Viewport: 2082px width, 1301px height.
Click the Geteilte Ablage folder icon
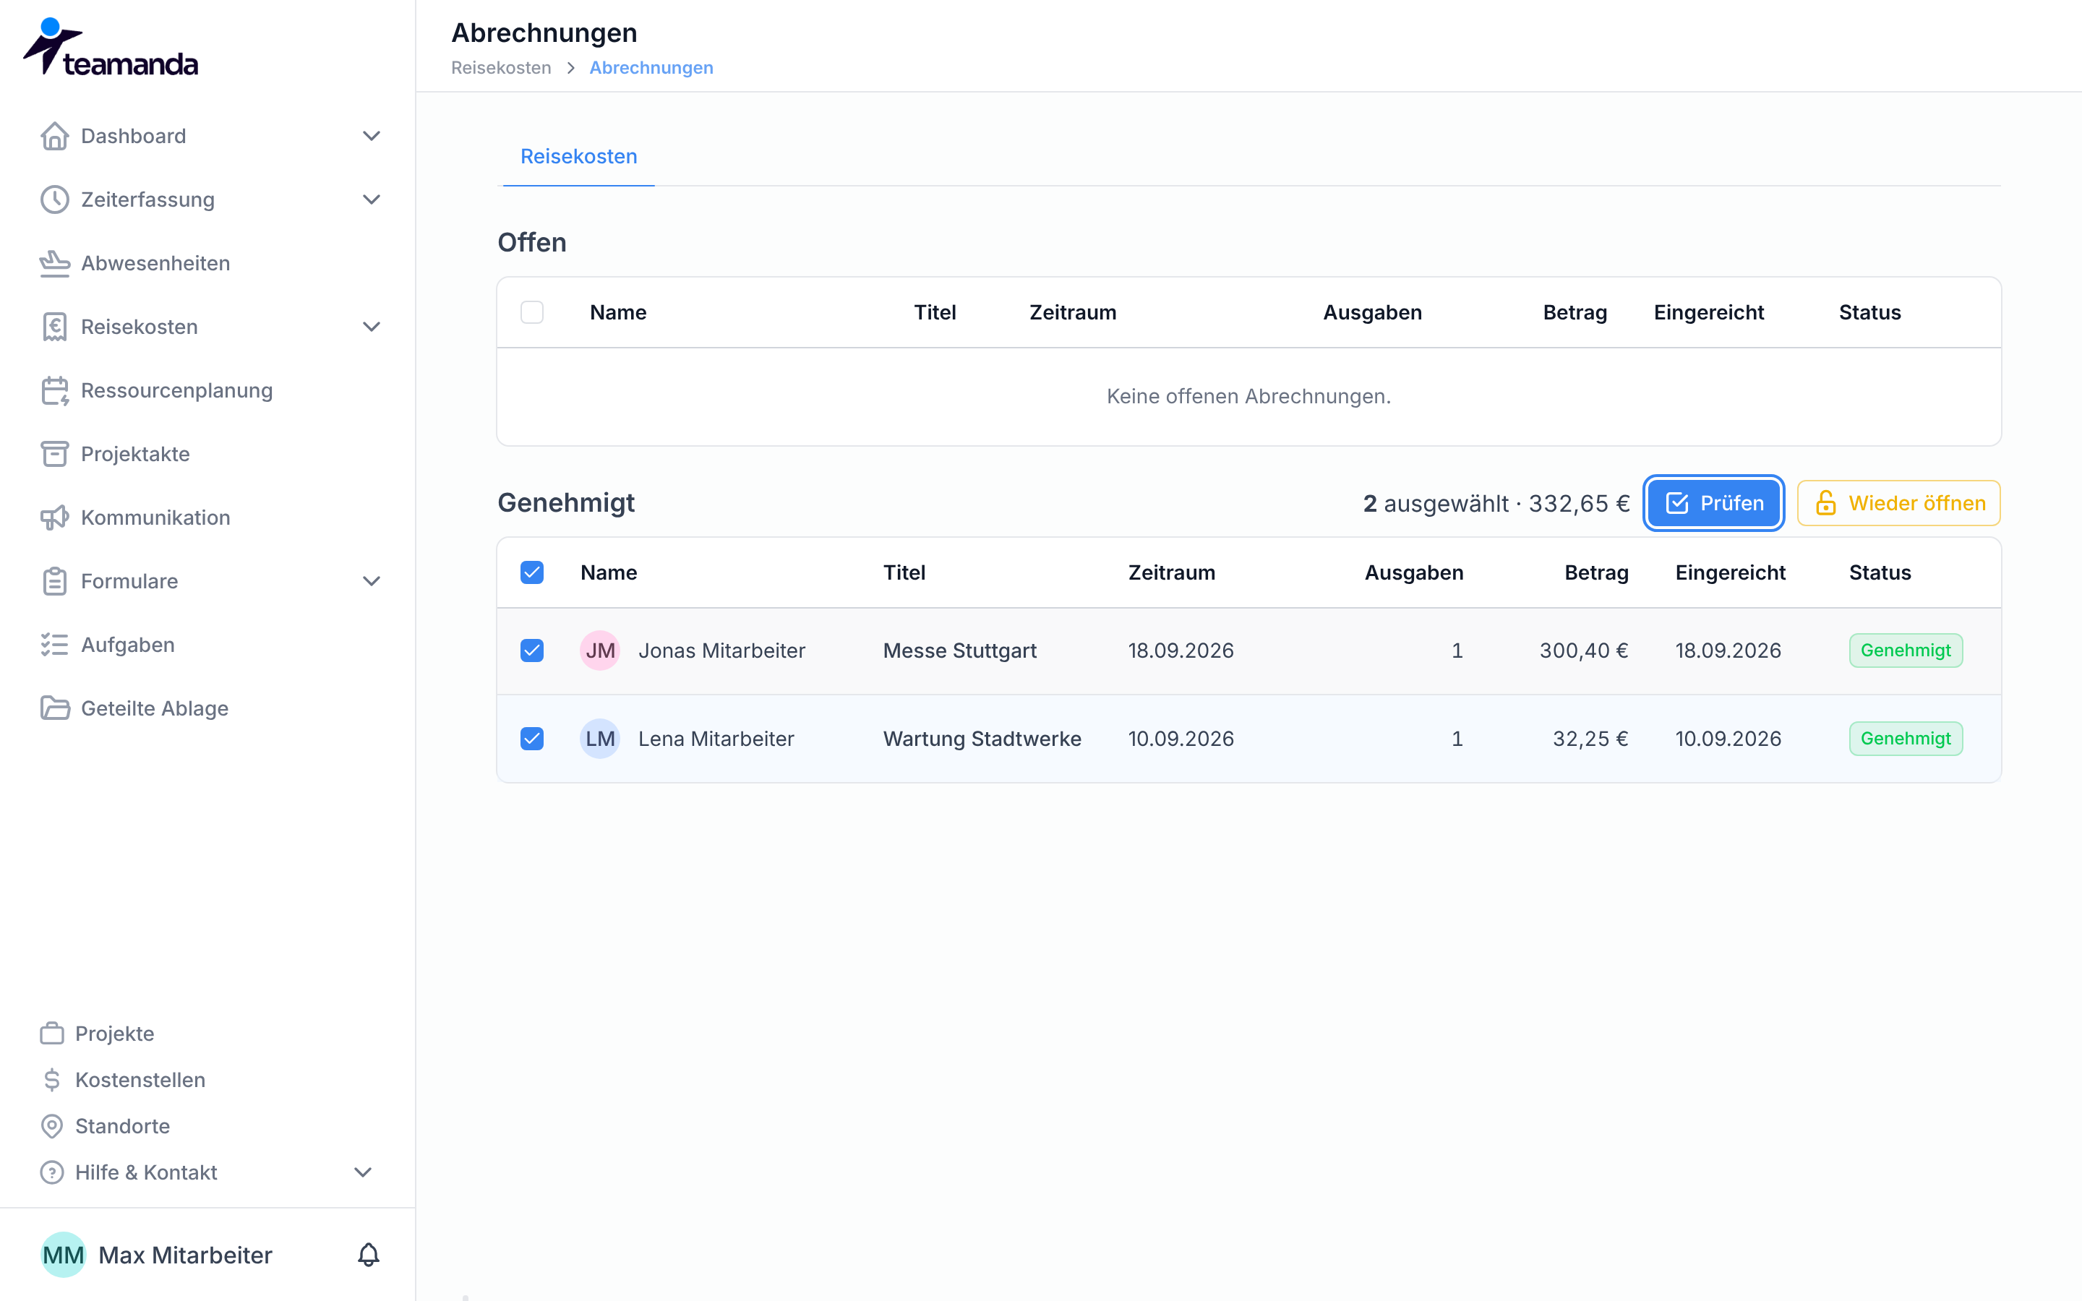(54, 709)
